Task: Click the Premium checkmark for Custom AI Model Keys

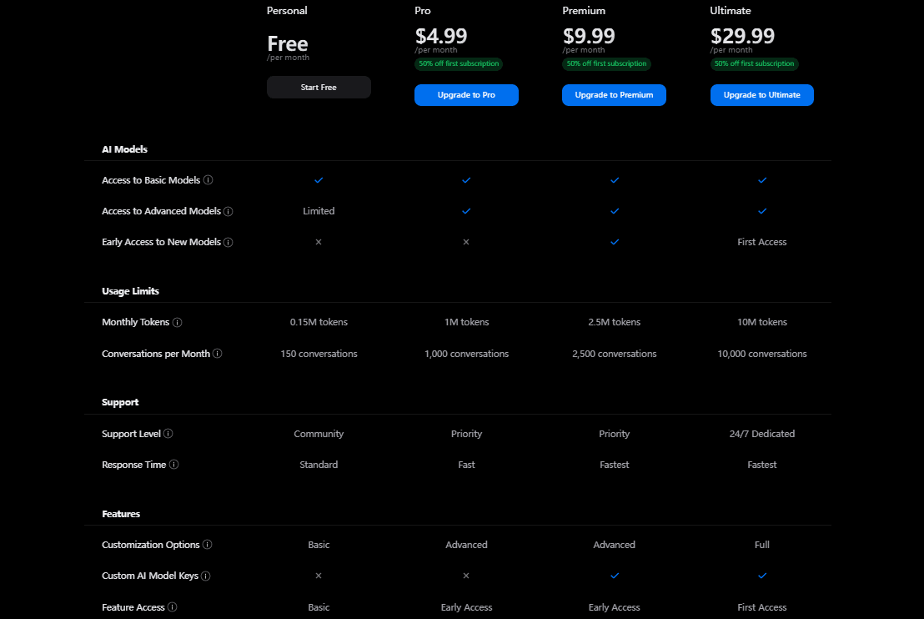Action: point(615,576)
